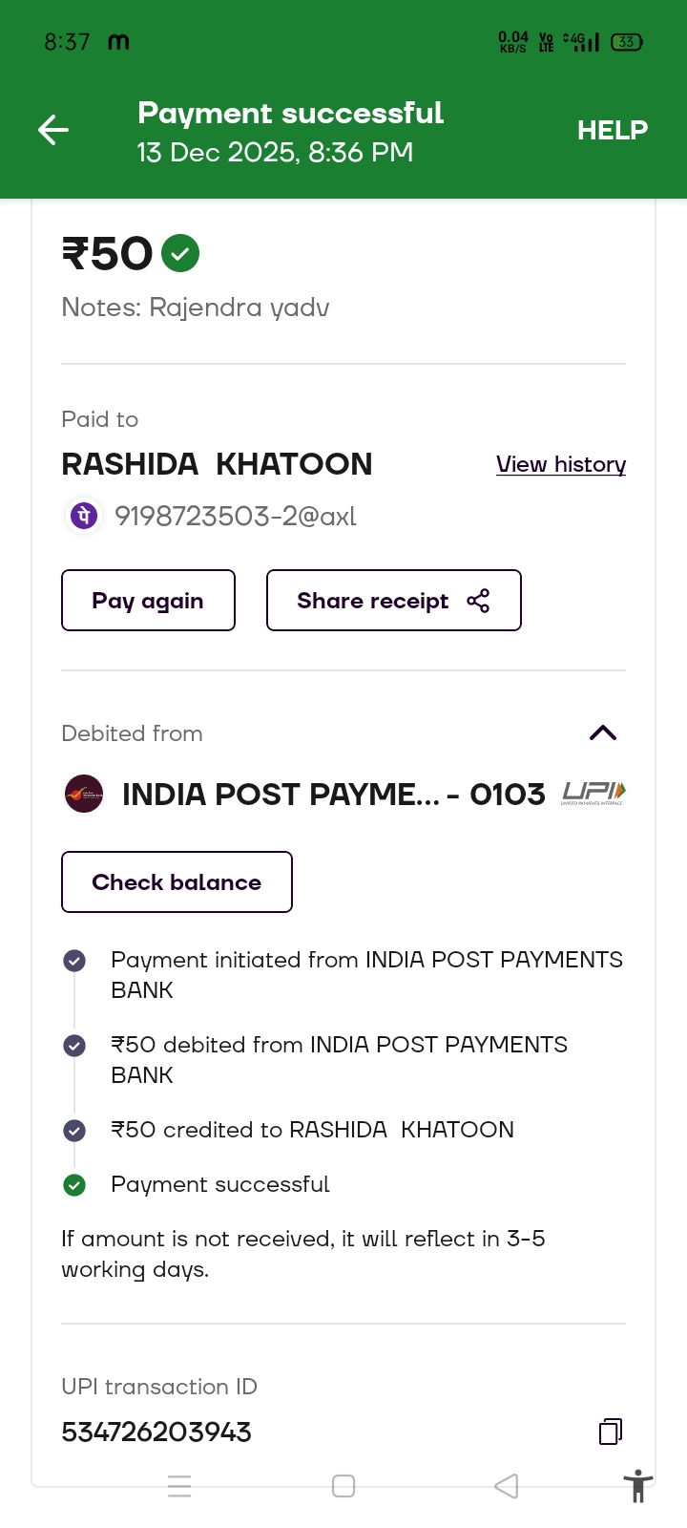
Task: Open recent apps from navigation bar
Action: [179, 1486]
